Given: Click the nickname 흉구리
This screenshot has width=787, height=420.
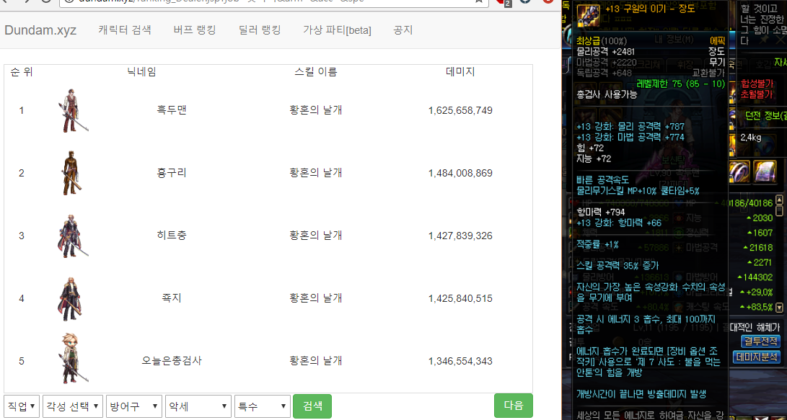Looking at the screenshot, I should 172,173.
